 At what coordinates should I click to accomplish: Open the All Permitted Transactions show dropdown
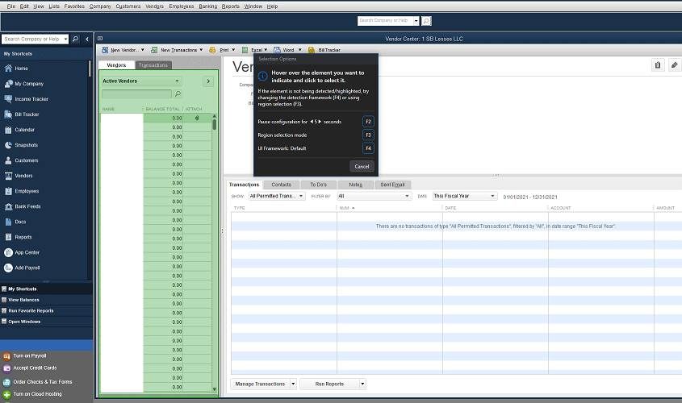click(x=301, y=196)
